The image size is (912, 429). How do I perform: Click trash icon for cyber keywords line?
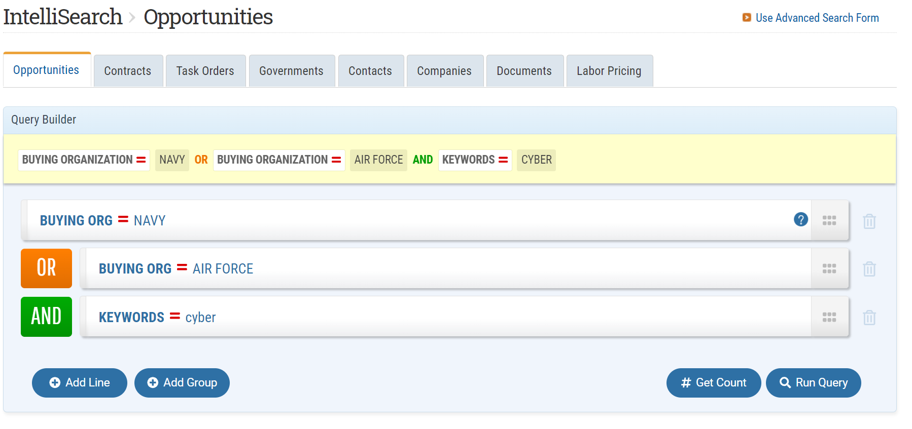point(869,318)
